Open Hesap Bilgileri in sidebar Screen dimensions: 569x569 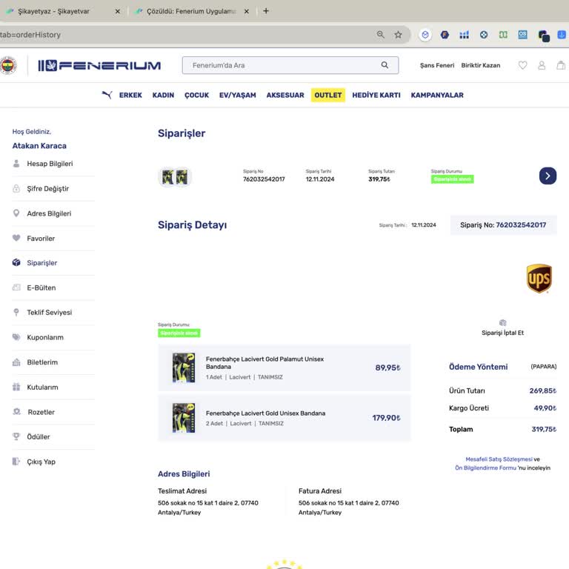click(x=50, y=164)
